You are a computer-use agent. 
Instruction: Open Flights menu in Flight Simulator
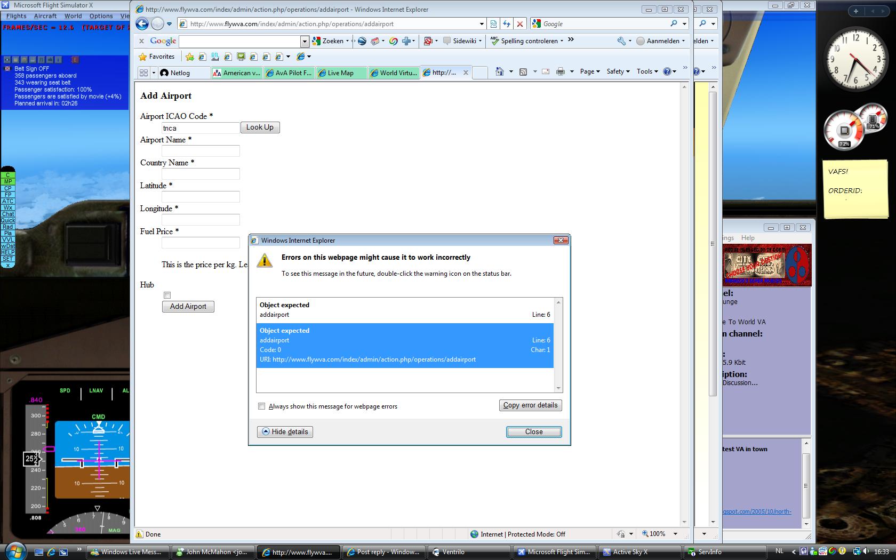(16, 16)
